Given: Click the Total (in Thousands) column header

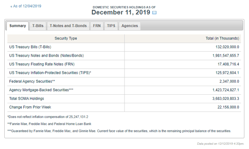Looking at the screenshot, I should [x=183, y=38].
